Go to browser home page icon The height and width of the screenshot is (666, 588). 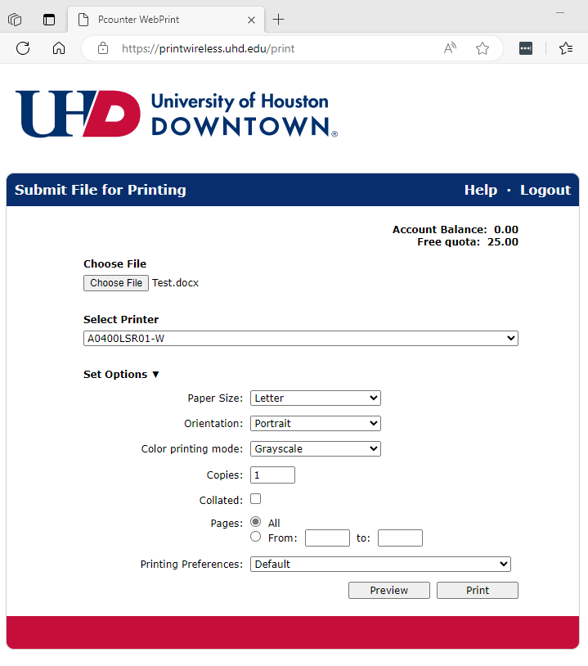[x=59, y=48]
